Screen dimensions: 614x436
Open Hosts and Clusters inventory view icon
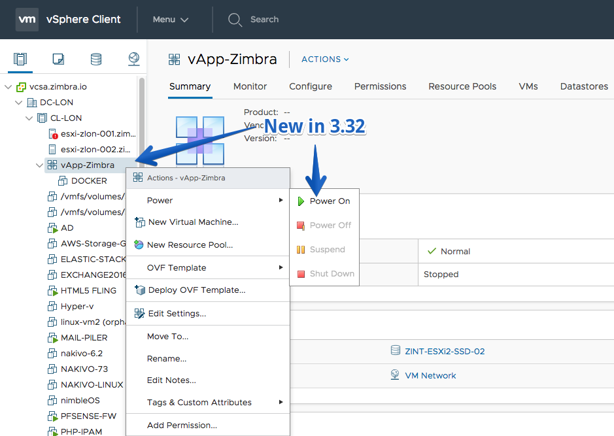[x=20, y=59]
